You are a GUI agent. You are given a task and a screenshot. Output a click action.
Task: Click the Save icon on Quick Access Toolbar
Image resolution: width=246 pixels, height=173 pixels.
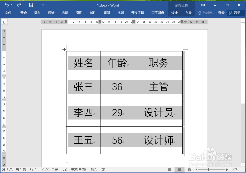(x=31, y=5)
